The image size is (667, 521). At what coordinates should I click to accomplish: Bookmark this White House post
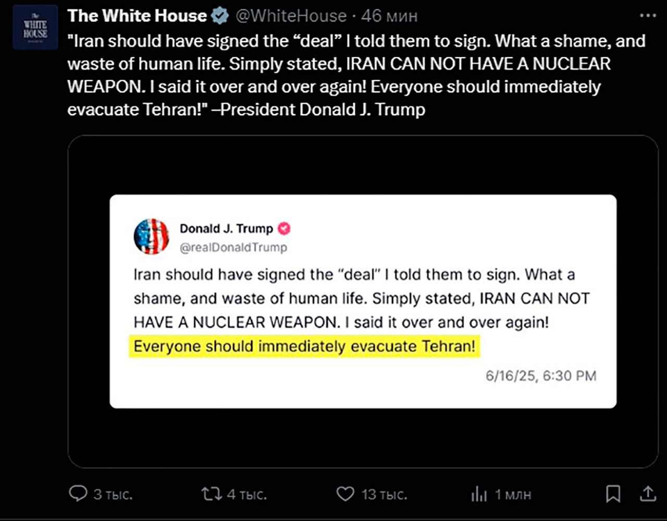[613, 493]
